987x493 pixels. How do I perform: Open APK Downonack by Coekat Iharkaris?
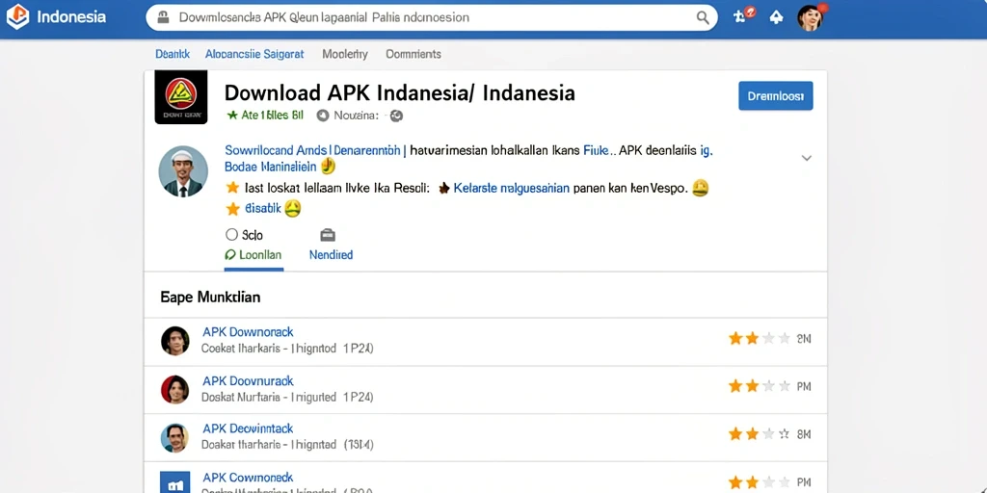point(248,332)
